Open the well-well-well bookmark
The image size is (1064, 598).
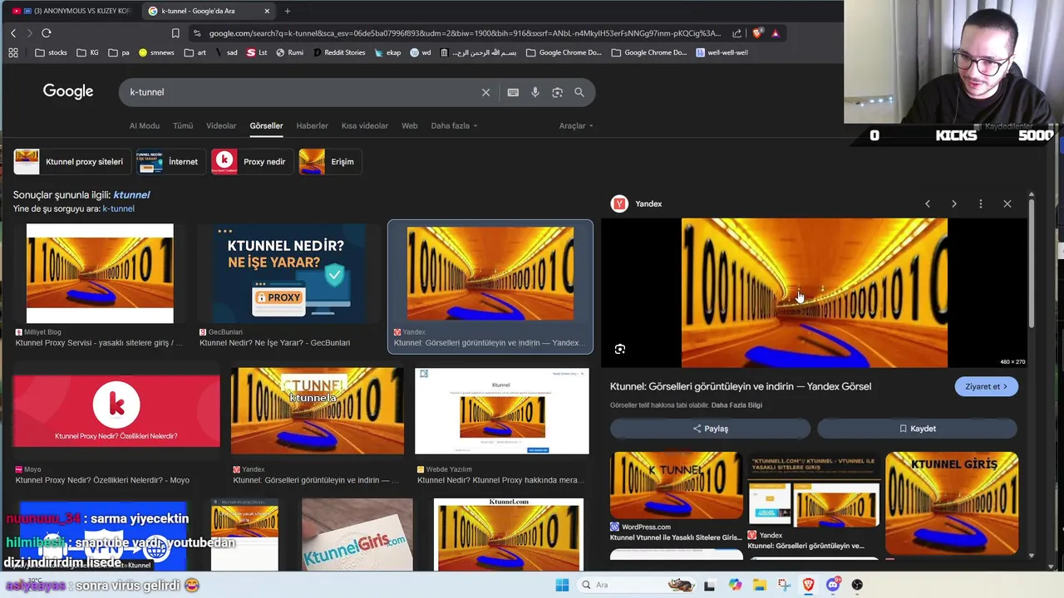pyautogui.click(x=722, y=52)
